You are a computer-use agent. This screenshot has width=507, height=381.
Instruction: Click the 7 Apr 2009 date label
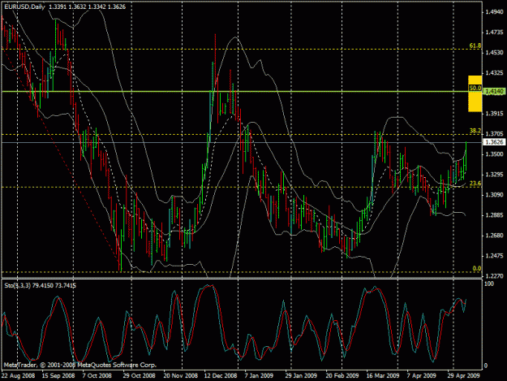pyautogui.click(x=421, y=375)
